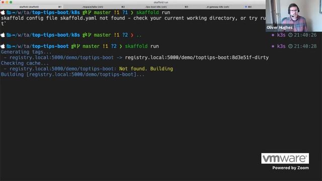
Task: Click folder icon in top-tips-boot prompt
Action: click(9, 46)
